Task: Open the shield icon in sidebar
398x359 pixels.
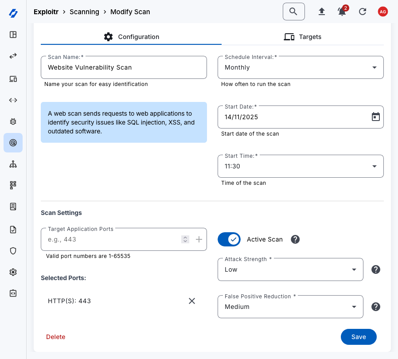Action: (x=13, y=251)
